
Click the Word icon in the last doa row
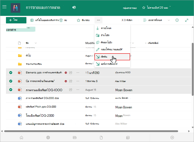(x=20, y=124)
